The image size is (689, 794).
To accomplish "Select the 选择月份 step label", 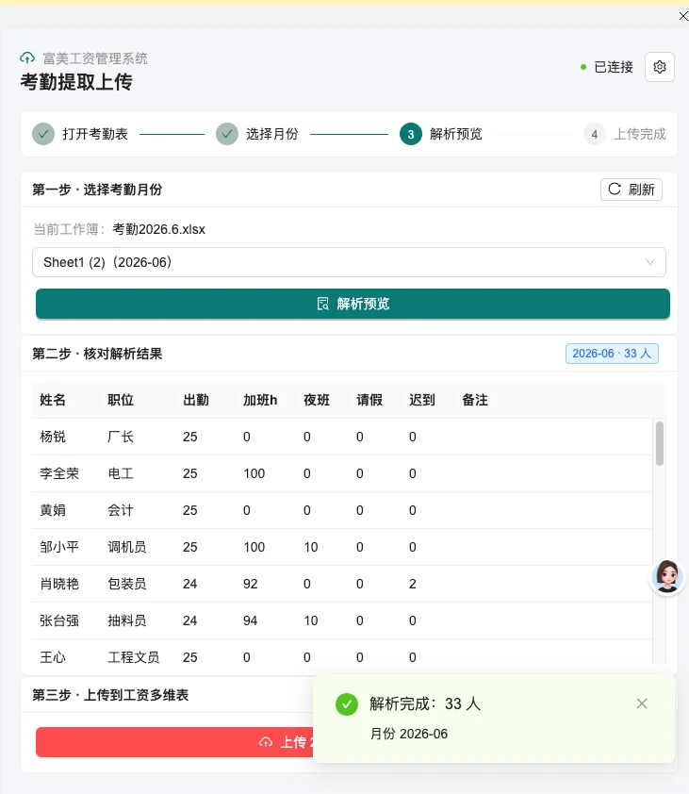I will point(272,134).
